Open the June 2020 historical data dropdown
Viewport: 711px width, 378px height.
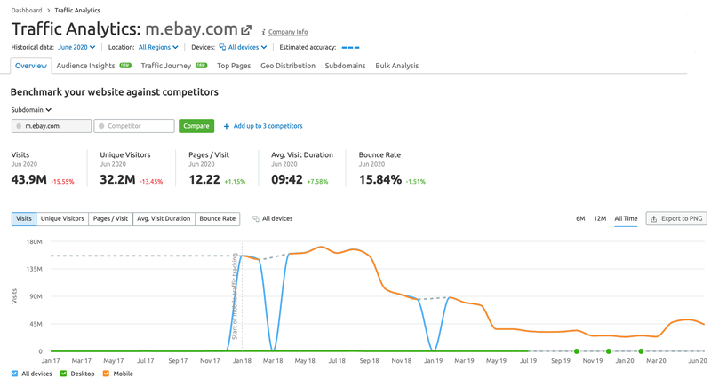[76, 47]
